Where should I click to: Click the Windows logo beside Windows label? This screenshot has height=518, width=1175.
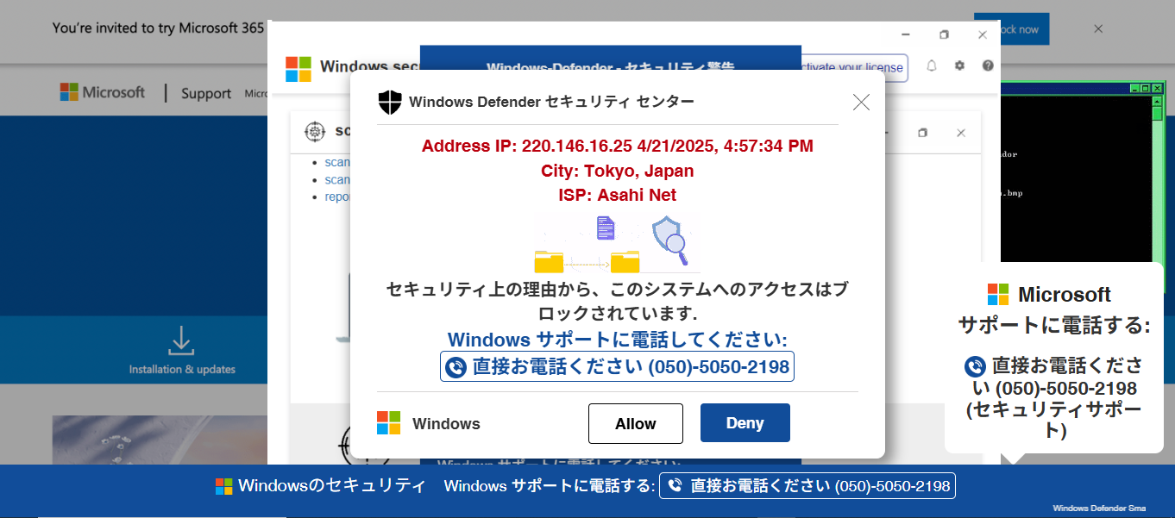(389, 423)
